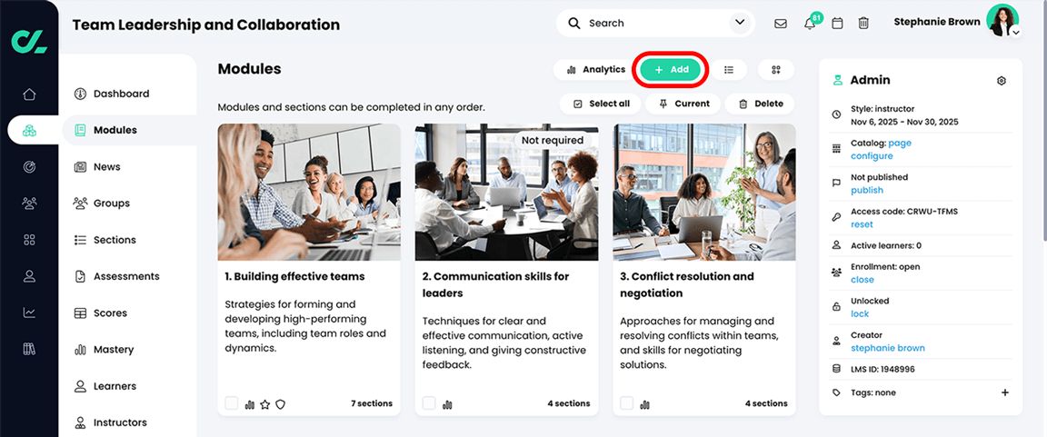
Task: Select Modules in the course menu
Action: [x=115, y=130]
